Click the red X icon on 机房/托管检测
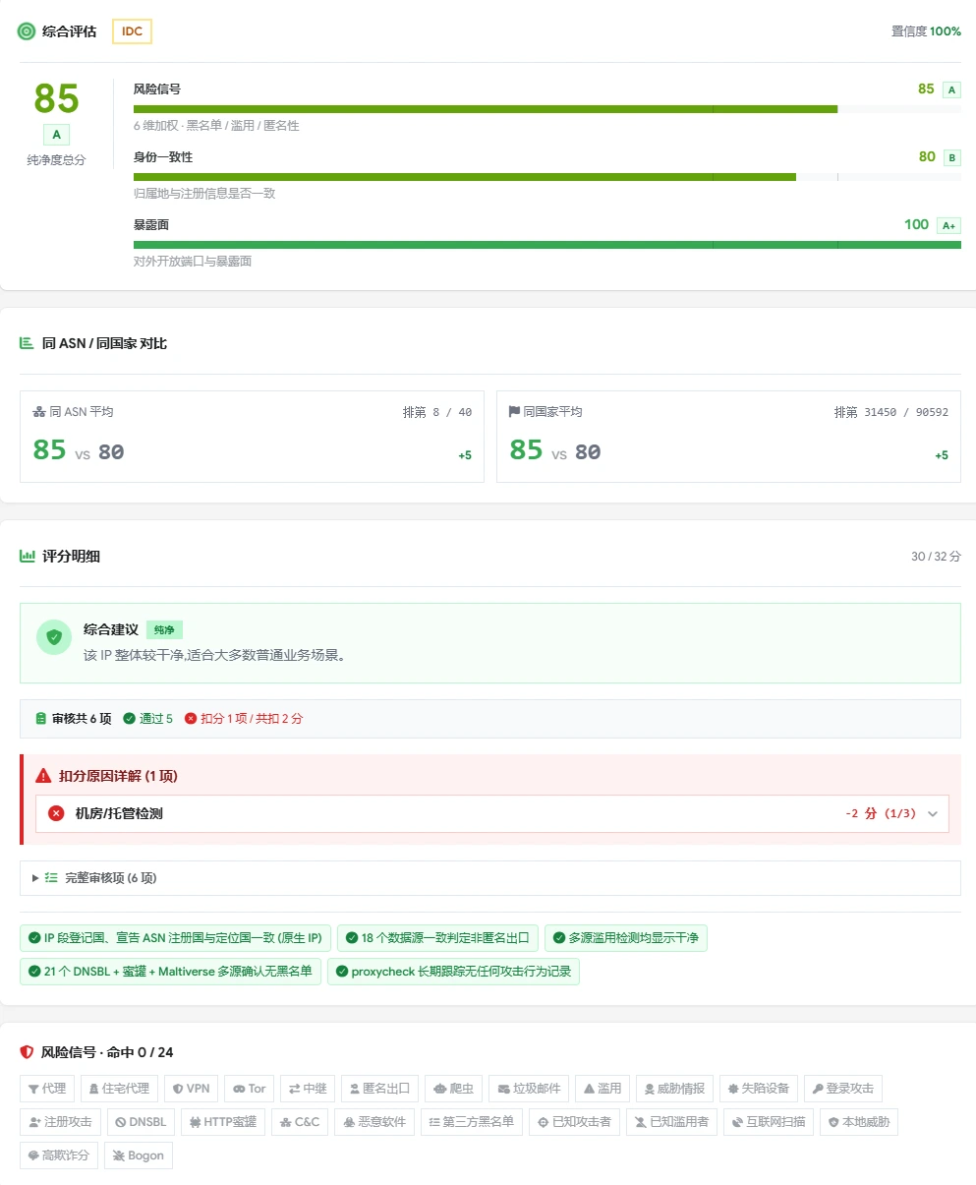Image resolution: width=976 pixels, height=1185 pixels. tap(57, 813)
